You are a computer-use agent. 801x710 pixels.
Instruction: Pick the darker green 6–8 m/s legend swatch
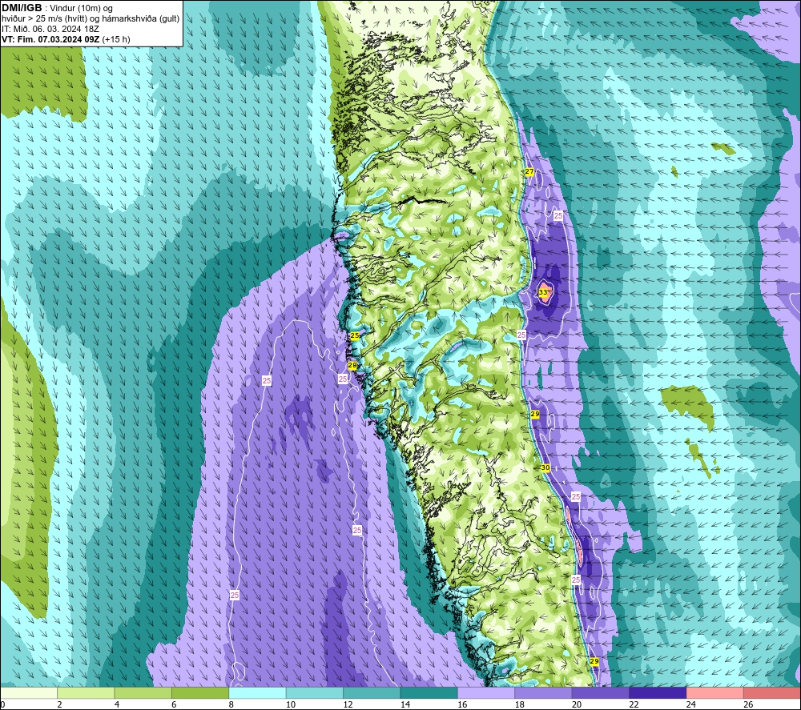[x=200, y=693]
